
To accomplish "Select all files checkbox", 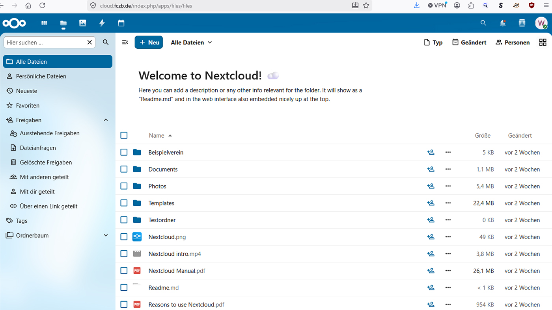I will tap(124, 135).
